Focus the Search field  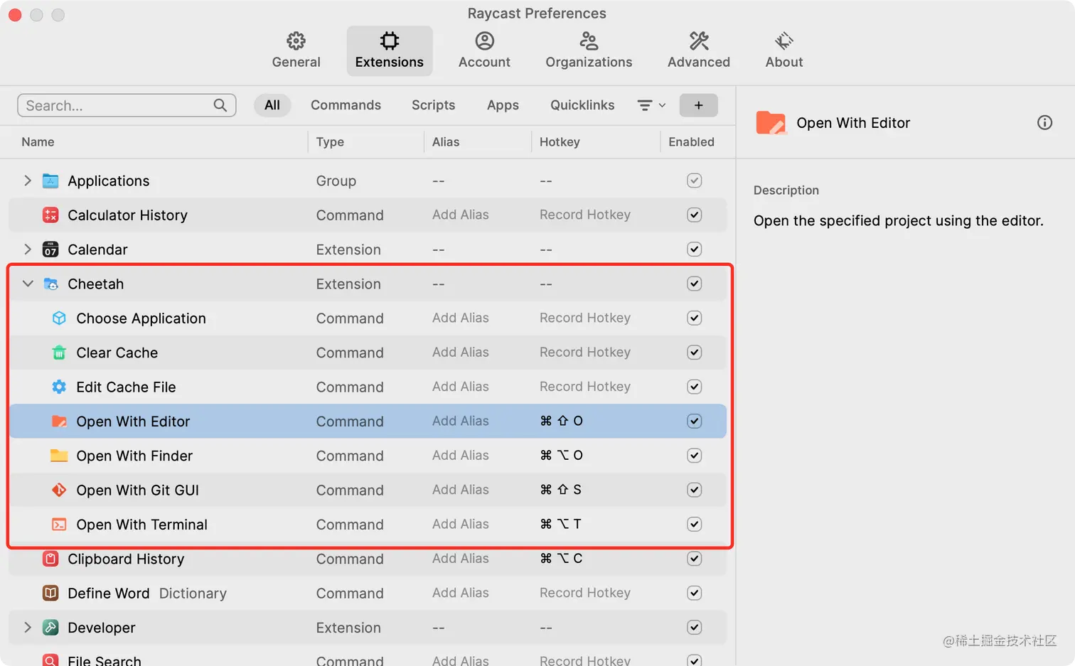tap(127, 105)
